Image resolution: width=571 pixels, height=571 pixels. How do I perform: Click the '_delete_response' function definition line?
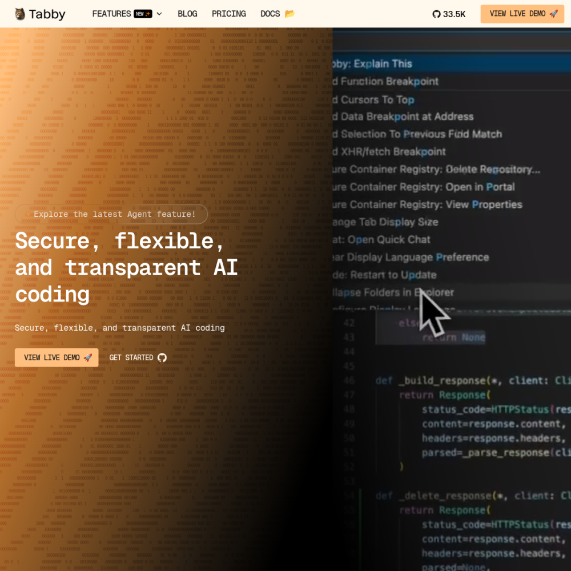click(x=473, y=496)
